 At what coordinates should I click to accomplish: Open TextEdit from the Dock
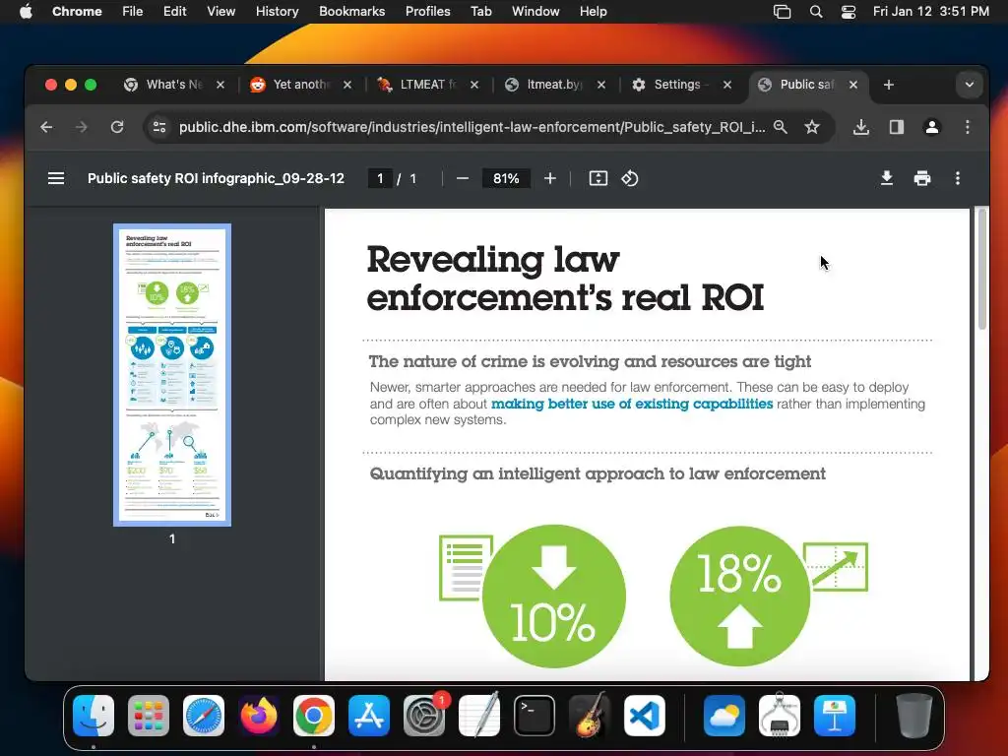coord(479,716)
